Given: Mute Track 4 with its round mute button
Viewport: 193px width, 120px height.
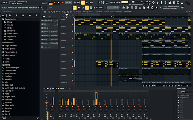Looking at the screenshot, I should coord(72,45).
